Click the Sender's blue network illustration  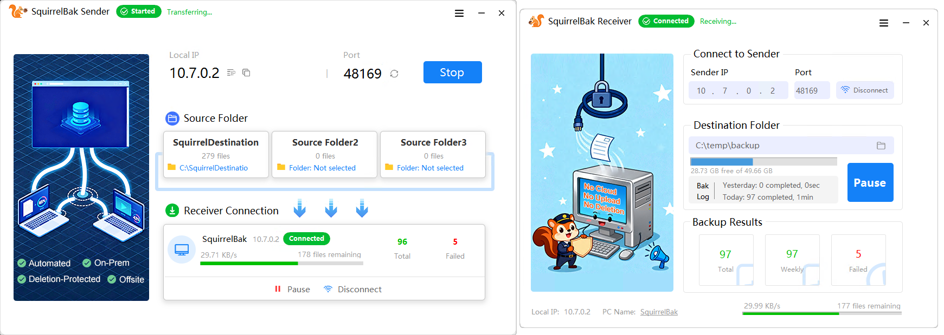tap(81, 178)
